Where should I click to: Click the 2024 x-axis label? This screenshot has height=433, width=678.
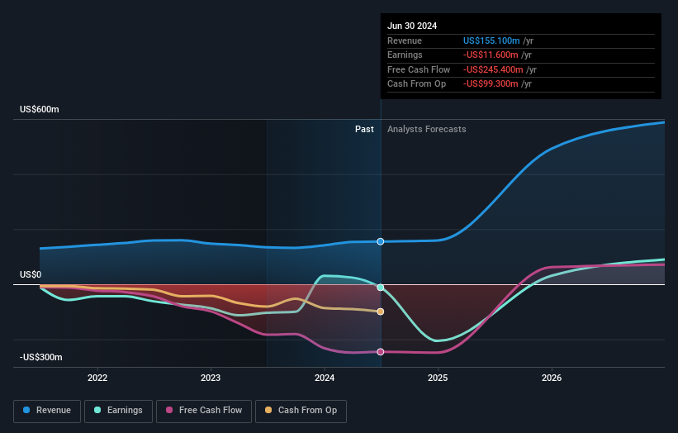325,378
